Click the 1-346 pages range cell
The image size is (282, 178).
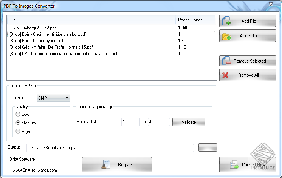(183, 28)
